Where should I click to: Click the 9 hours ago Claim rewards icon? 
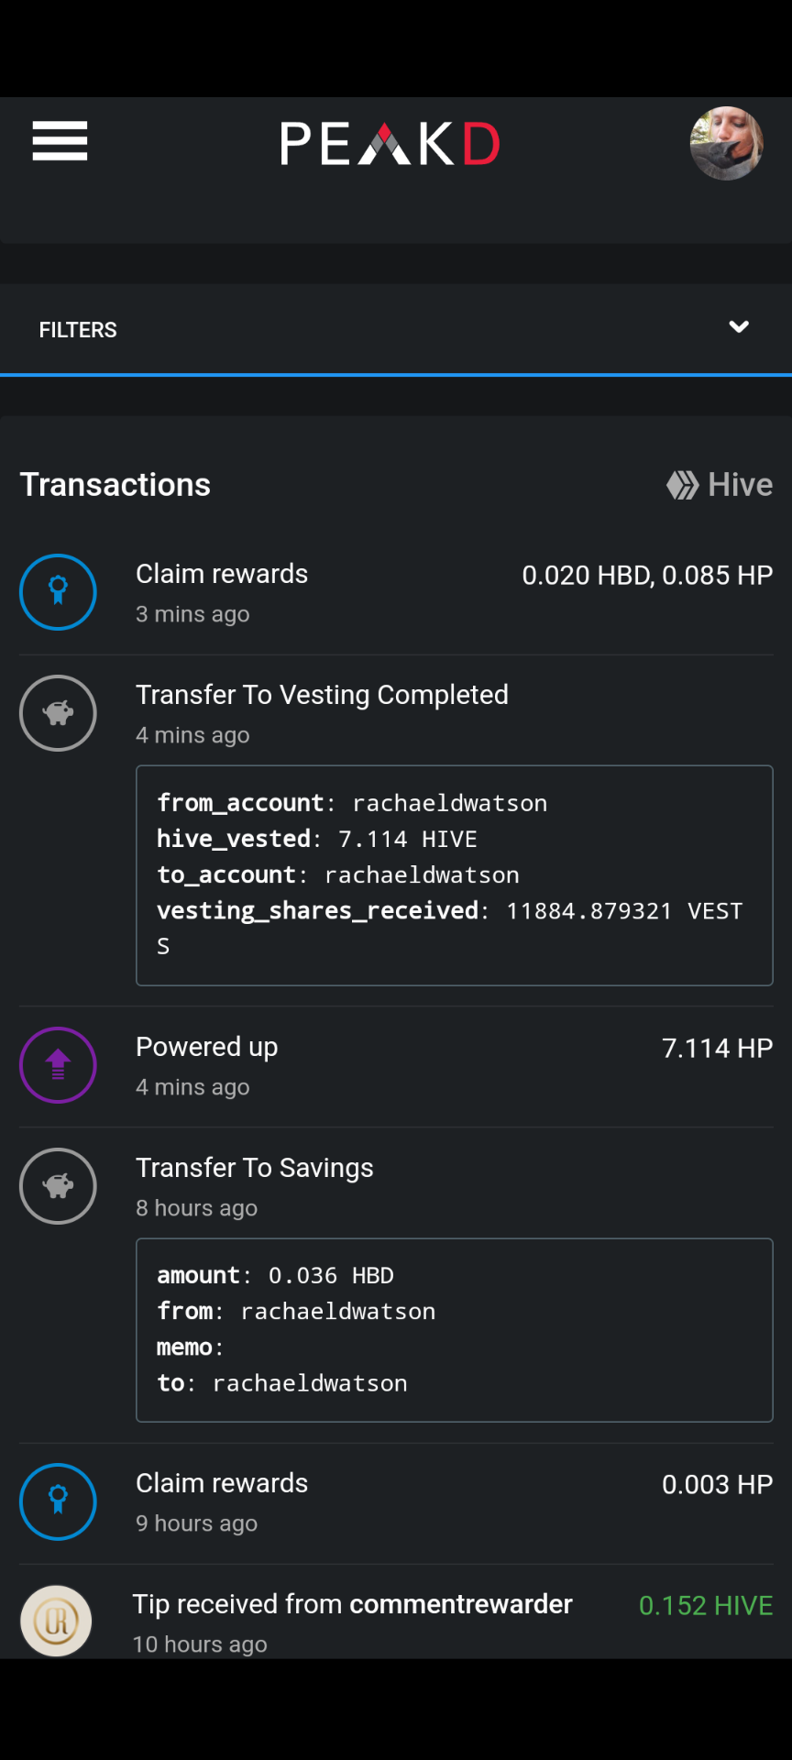58,1501
